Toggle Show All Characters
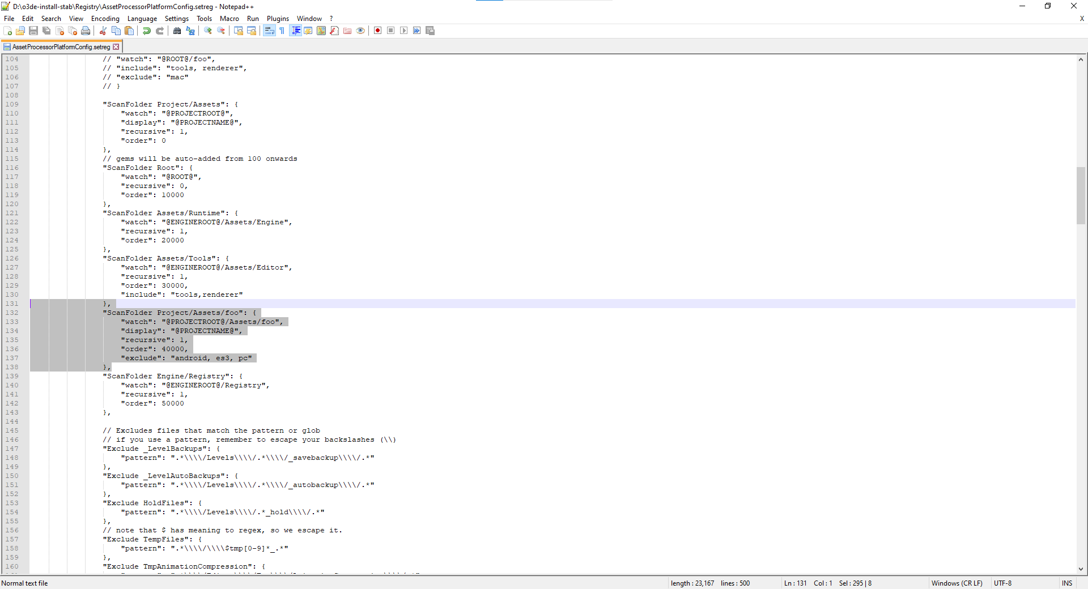 282,31
